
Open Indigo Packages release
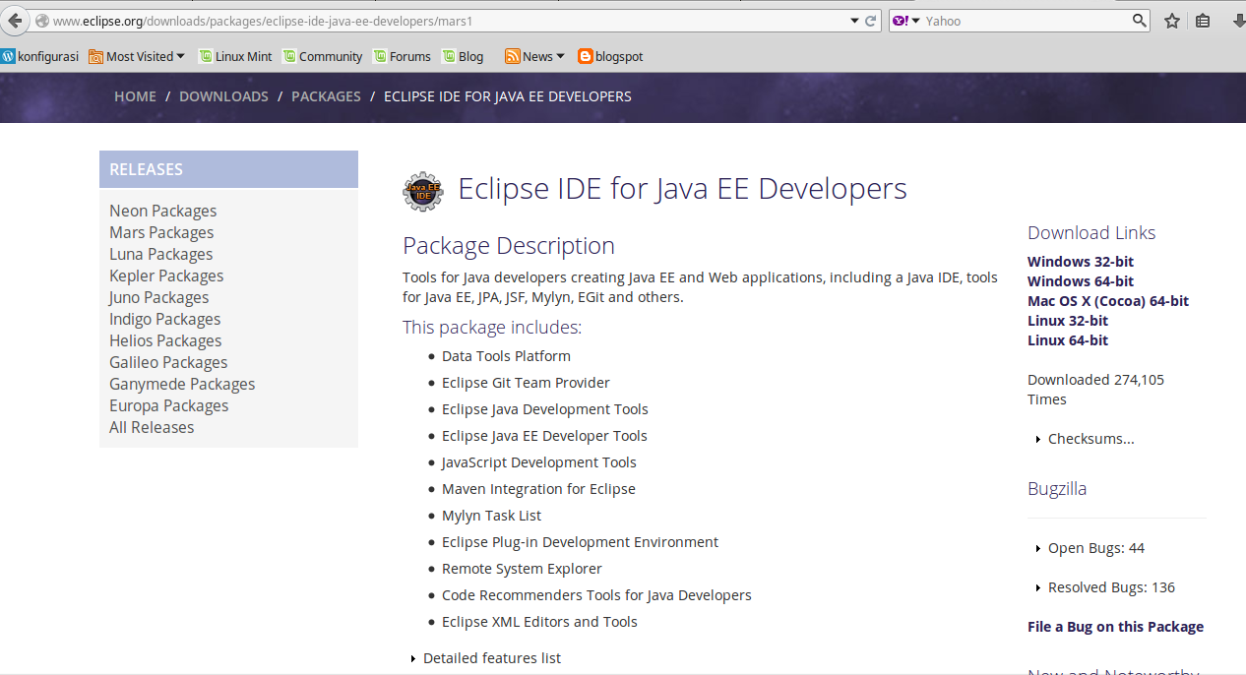(x=164, y=319)
